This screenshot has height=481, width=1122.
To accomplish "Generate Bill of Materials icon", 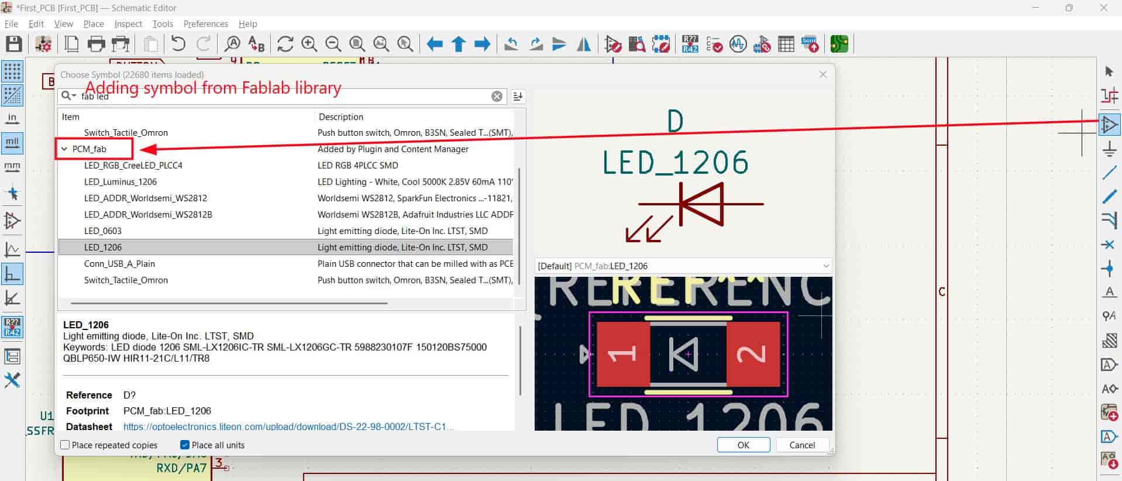I will [810, 44].
